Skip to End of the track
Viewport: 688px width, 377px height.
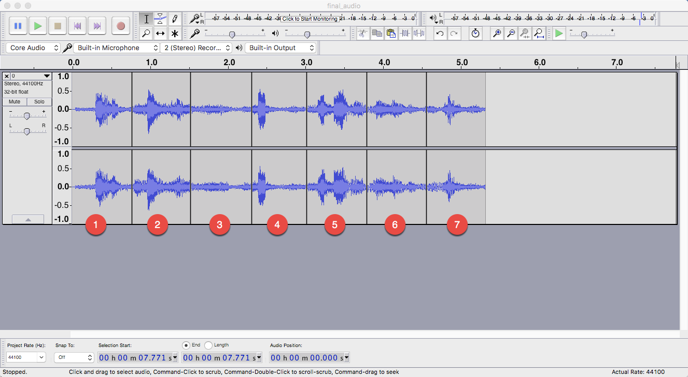click(x=97, y=25)
